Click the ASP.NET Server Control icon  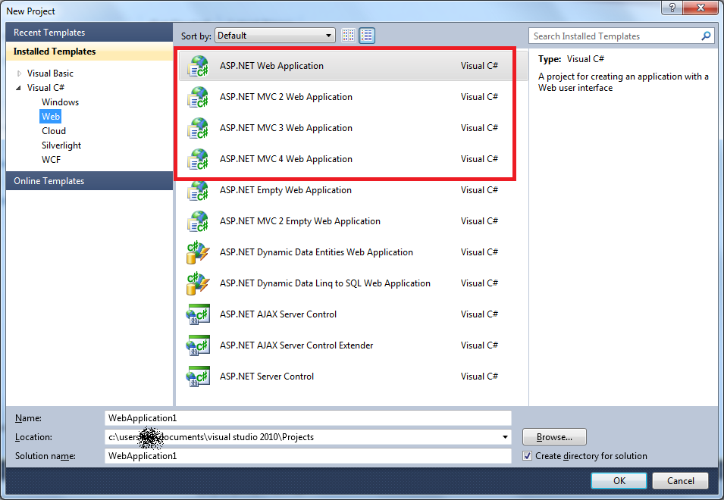[198, 377]
